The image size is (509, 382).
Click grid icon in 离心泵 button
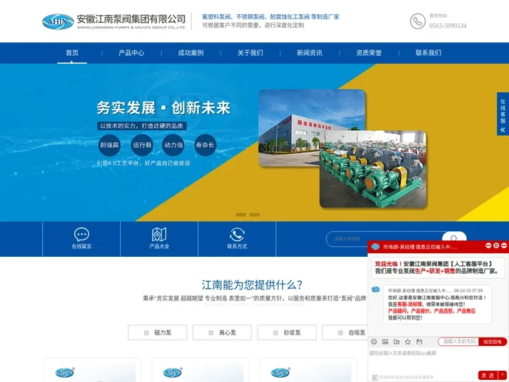211,332
